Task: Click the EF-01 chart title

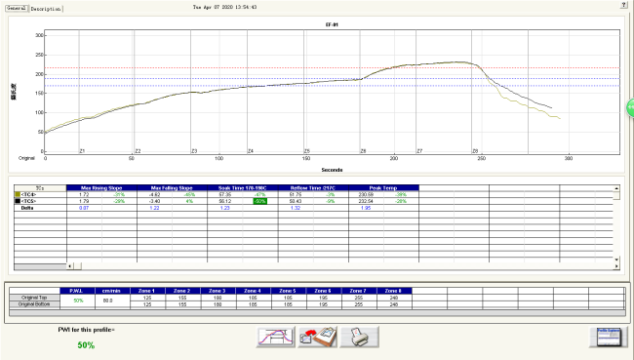Action: pyautogui.click(x=332, y=24)
